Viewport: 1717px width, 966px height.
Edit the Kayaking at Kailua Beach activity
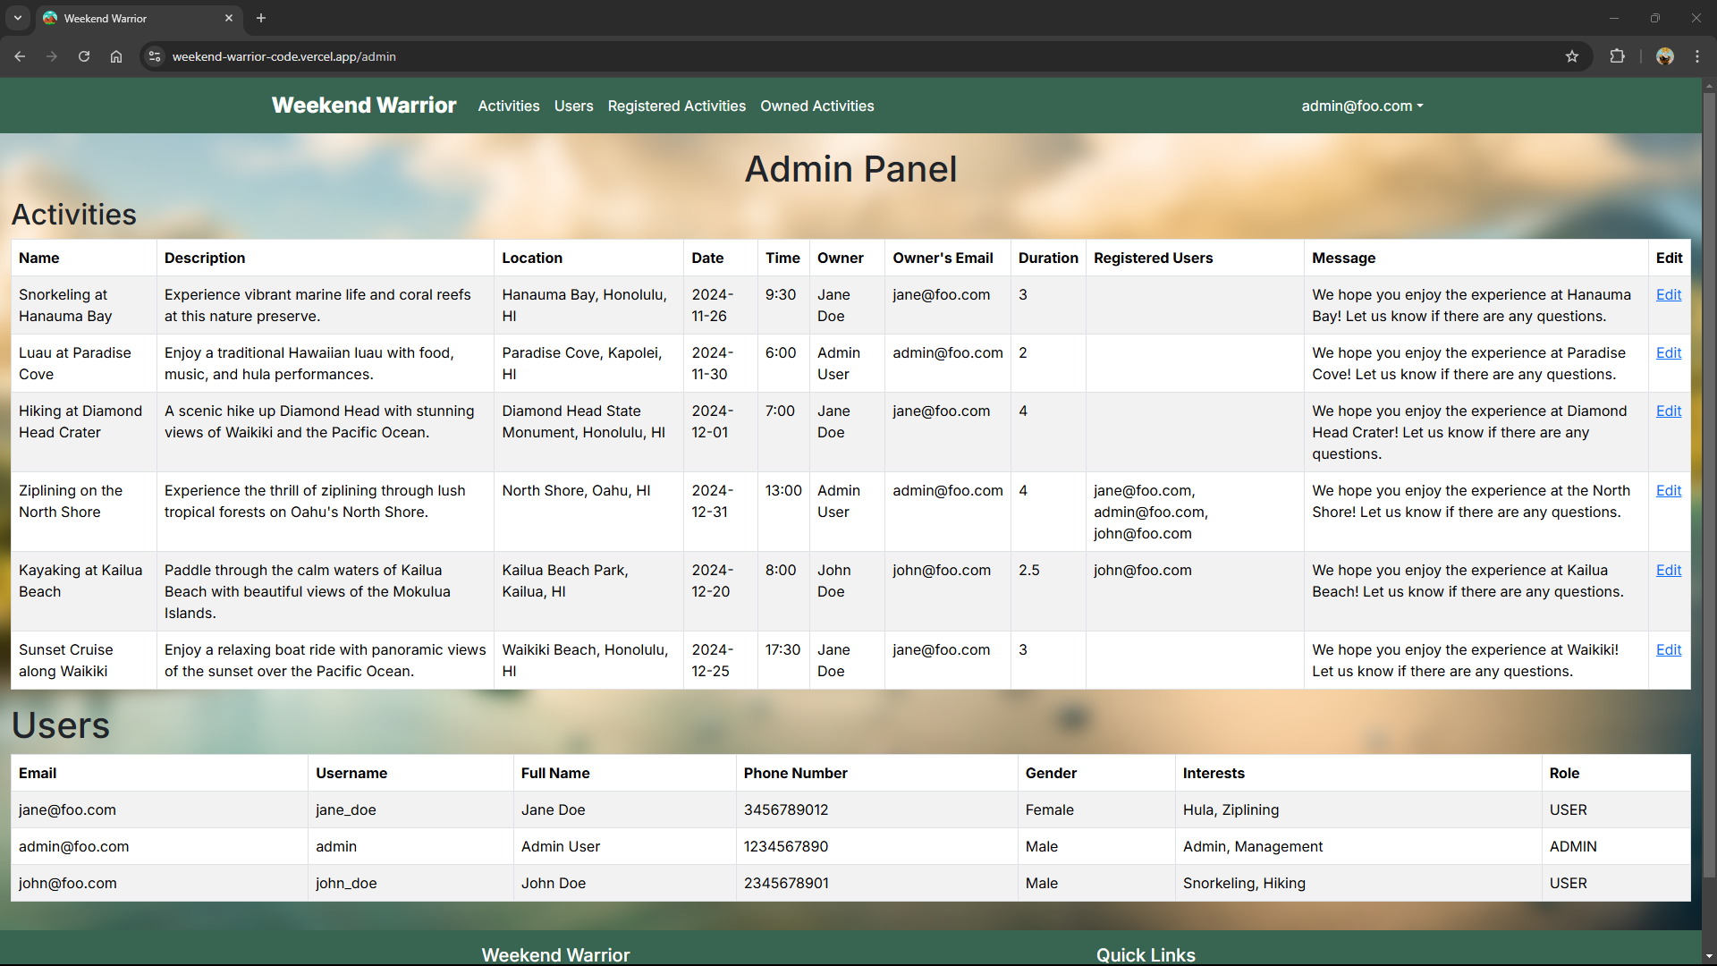(x=1669, y=570)
